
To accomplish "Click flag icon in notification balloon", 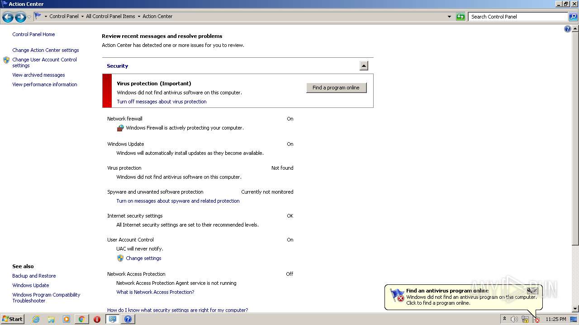I will pyautogui.click(x=397, y=296).
